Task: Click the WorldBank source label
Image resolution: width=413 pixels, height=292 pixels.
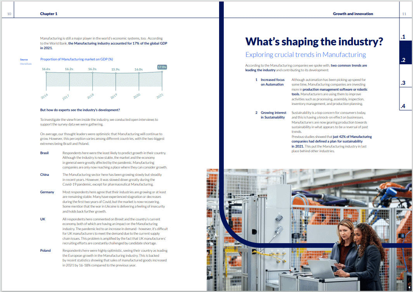Action: [x=25, y=63]
